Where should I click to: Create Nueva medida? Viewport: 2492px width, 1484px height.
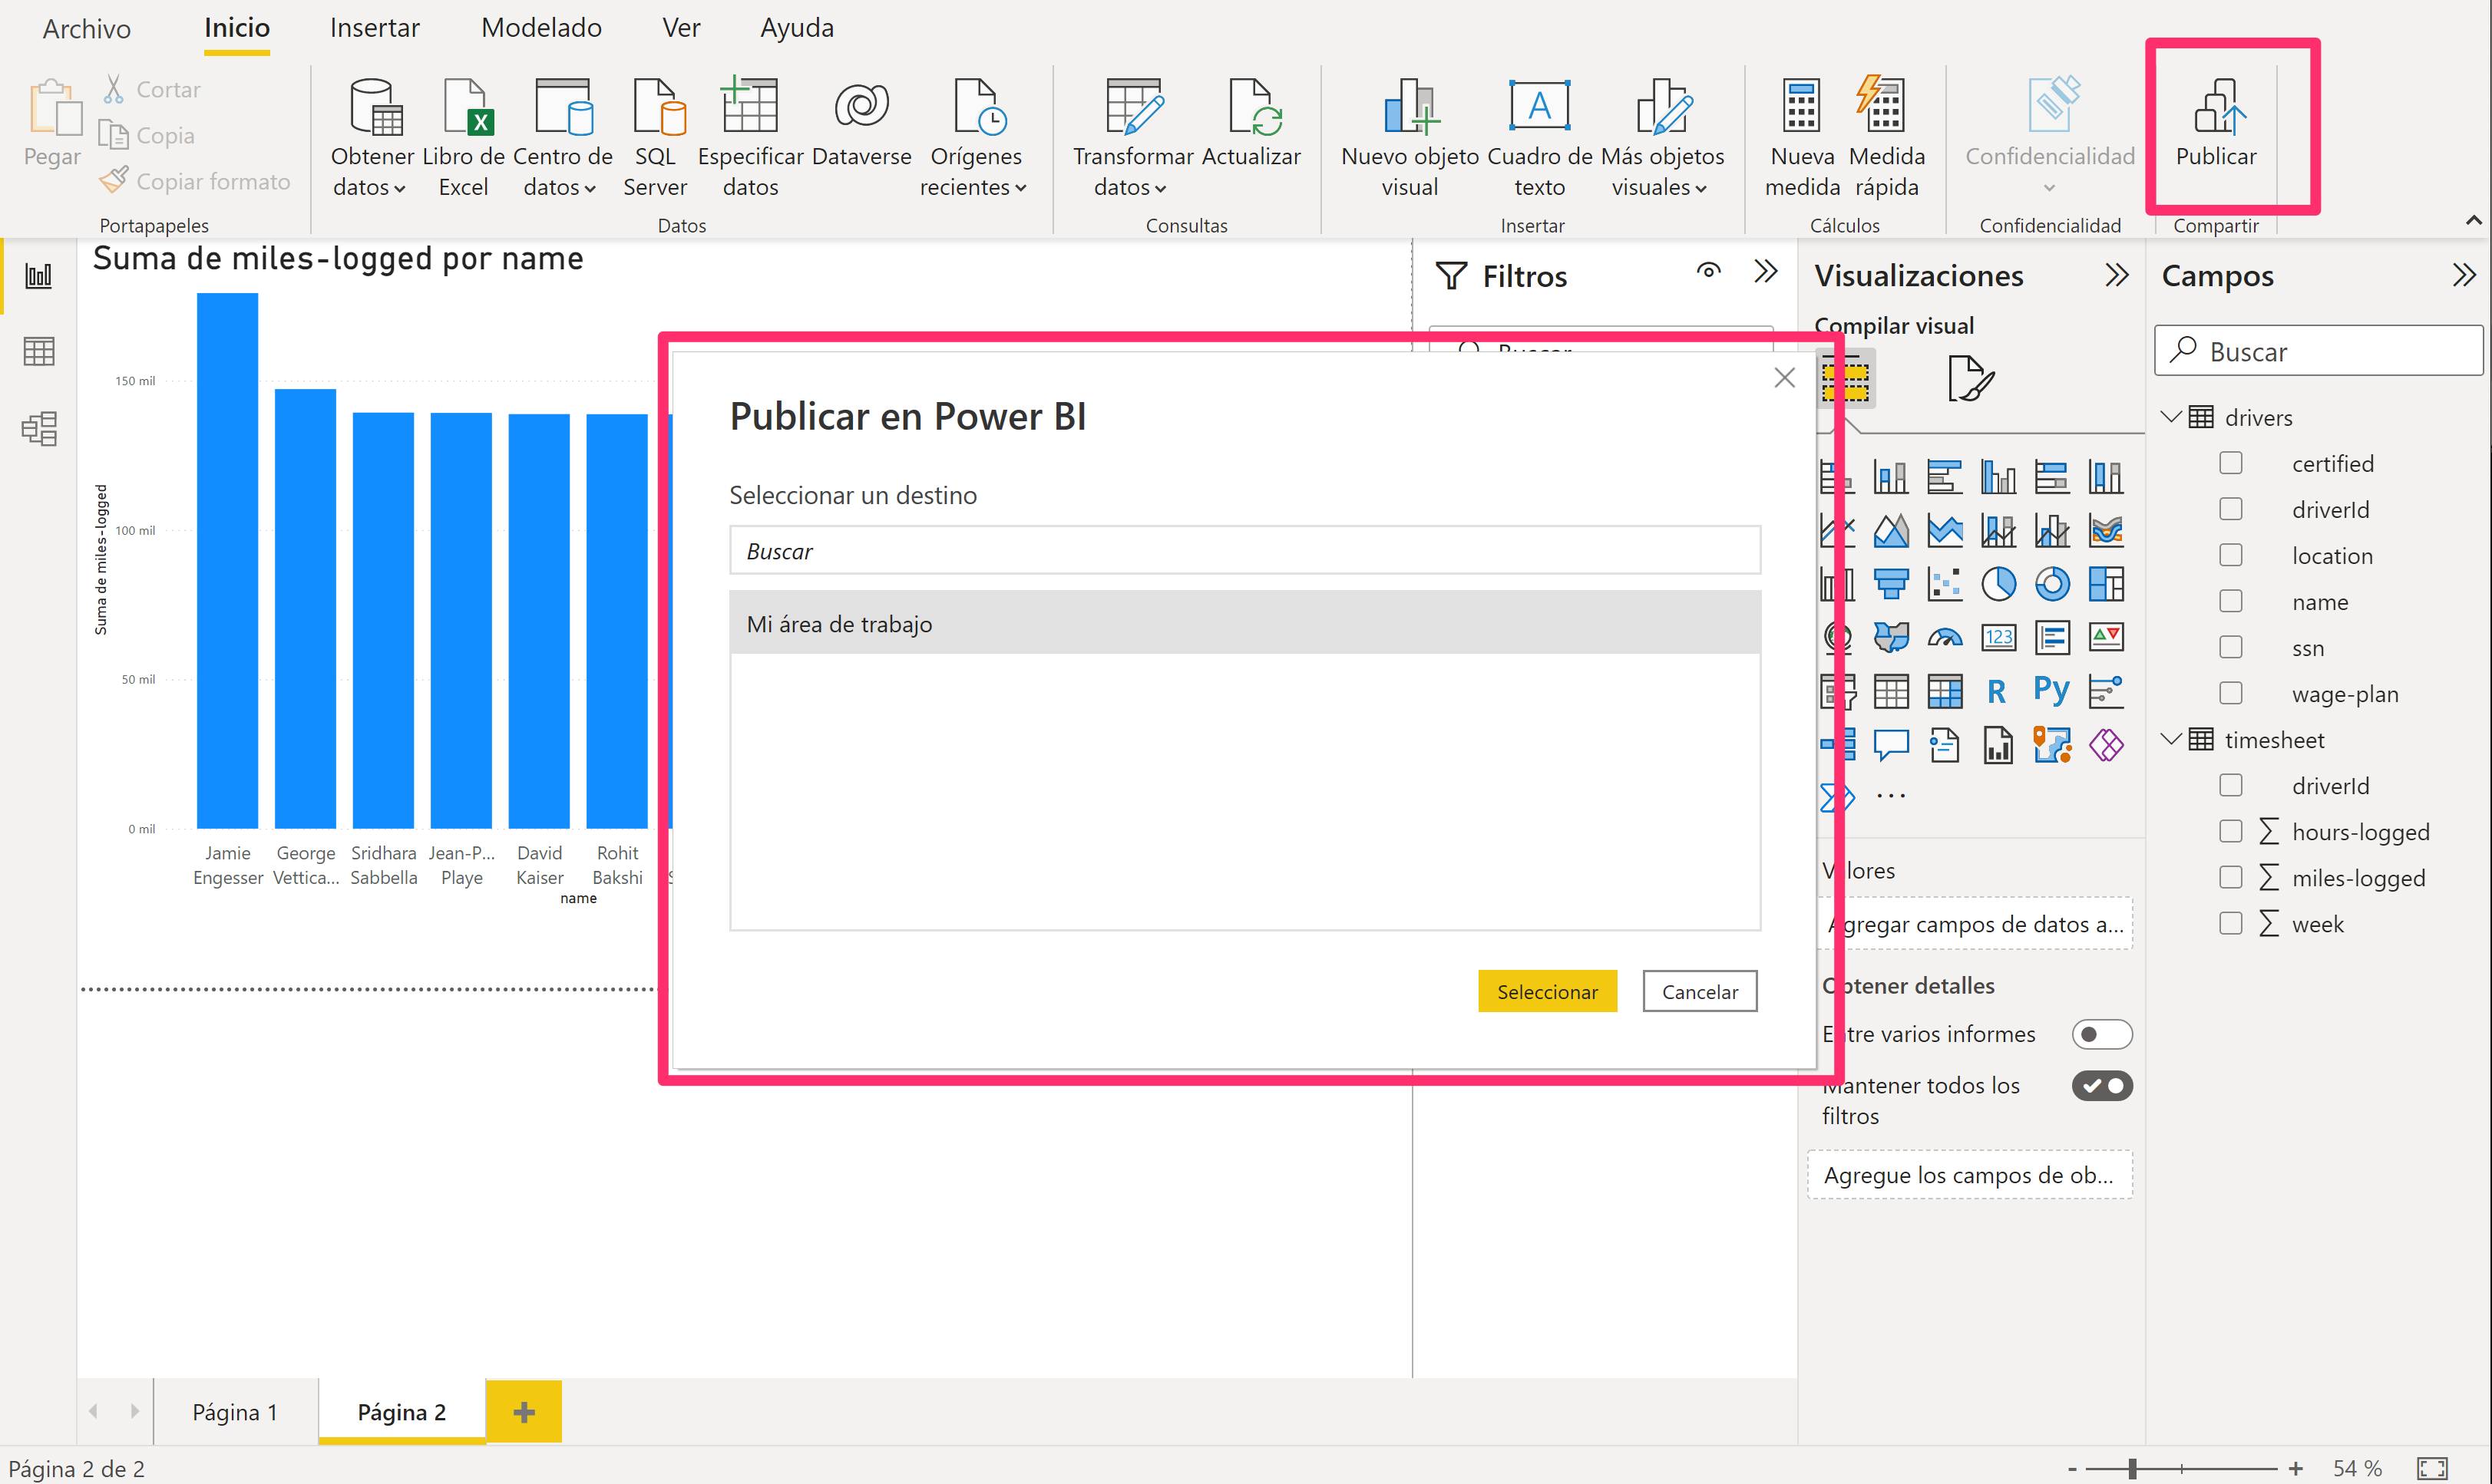pos(1802,137)
